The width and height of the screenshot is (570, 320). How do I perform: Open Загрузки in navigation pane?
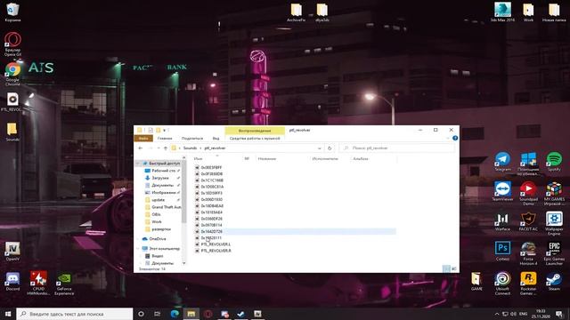[x=160, y=178]
